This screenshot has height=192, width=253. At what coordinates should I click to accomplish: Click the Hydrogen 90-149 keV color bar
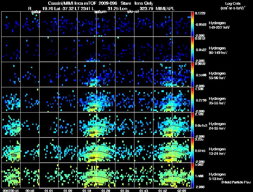tap(192, 49)
